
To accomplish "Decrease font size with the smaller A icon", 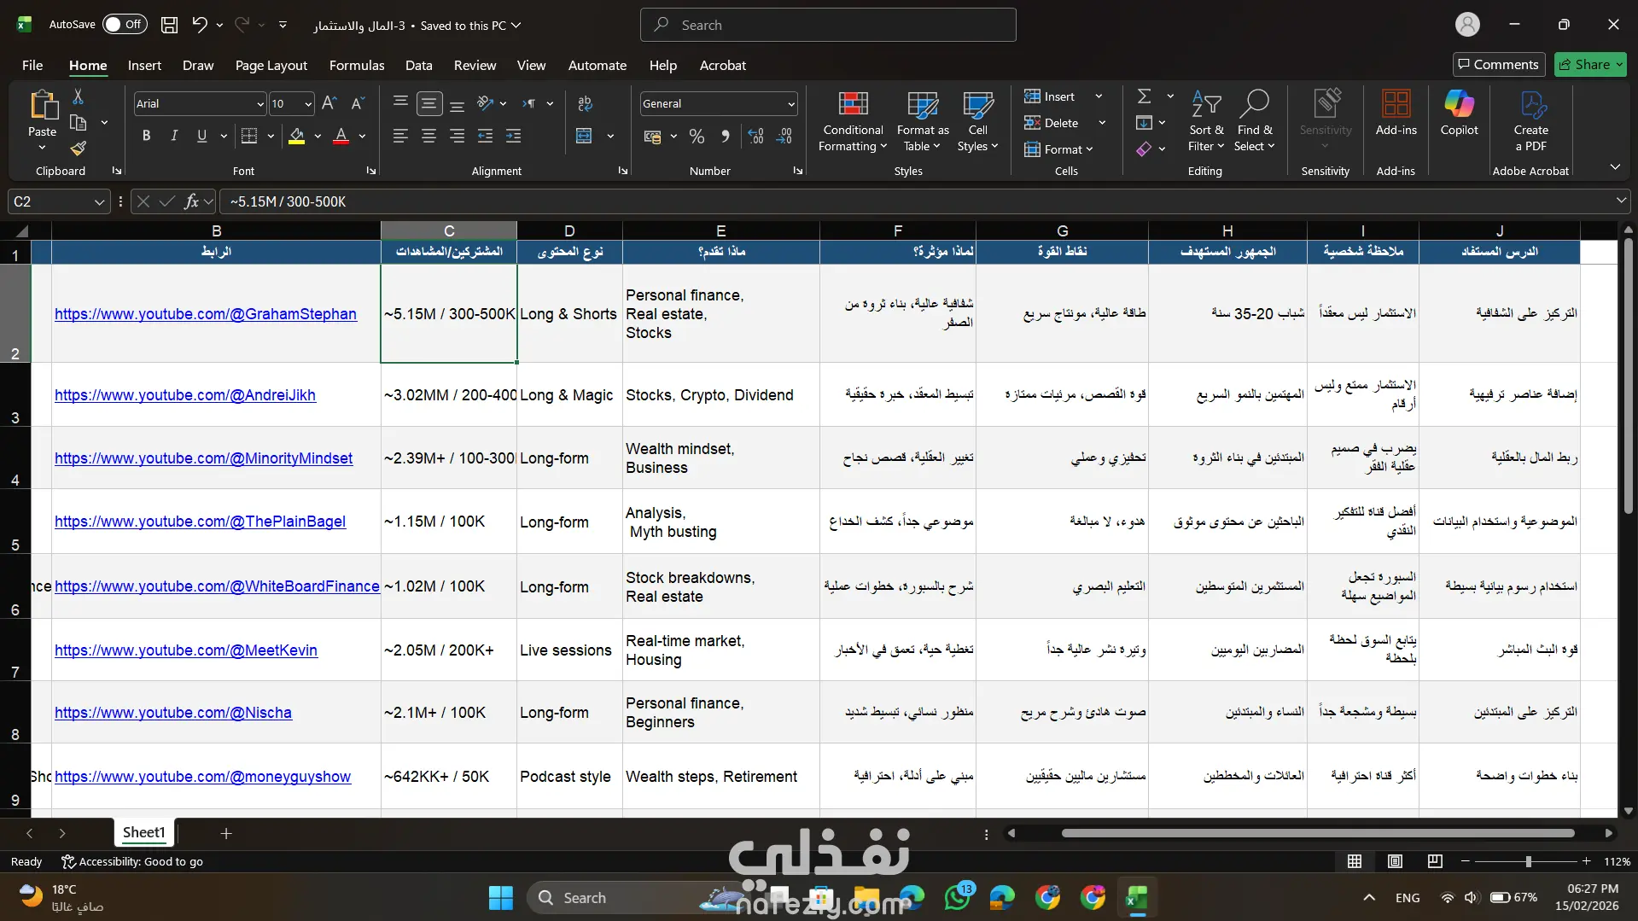I will 358,103.
